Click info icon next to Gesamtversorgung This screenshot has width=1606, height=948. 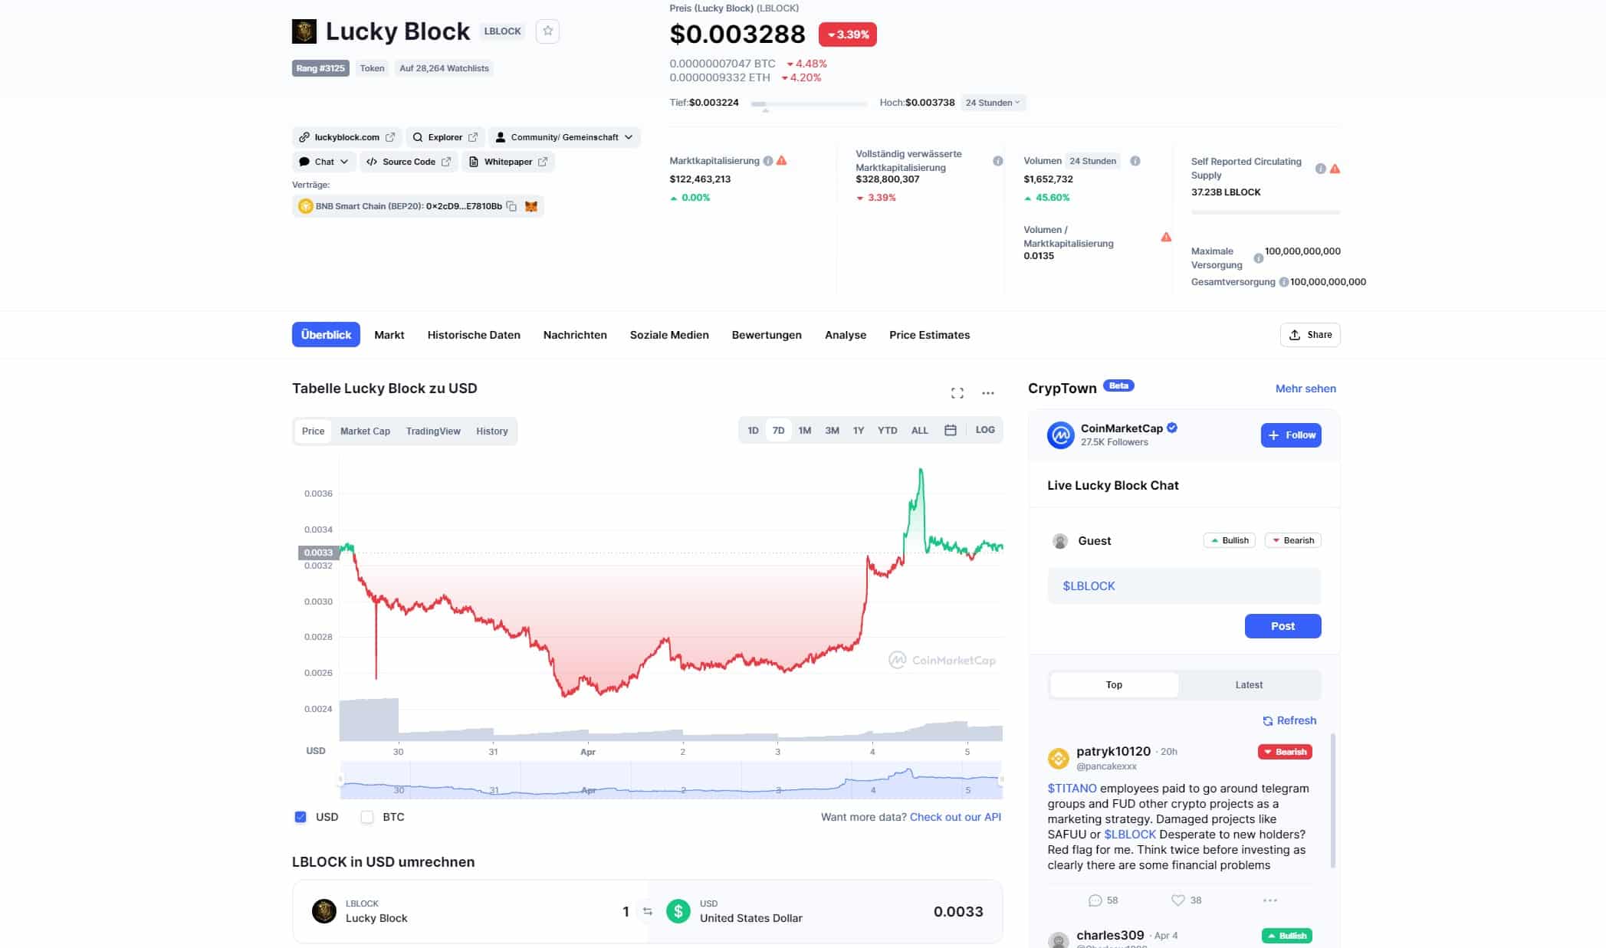(x=1283, y=282)
